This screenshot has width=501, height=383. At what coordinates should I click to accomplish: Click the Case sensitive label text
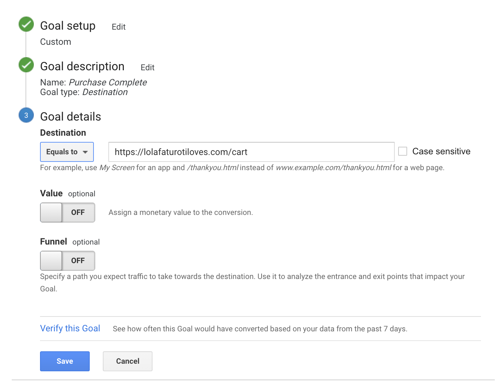point(441,151)
